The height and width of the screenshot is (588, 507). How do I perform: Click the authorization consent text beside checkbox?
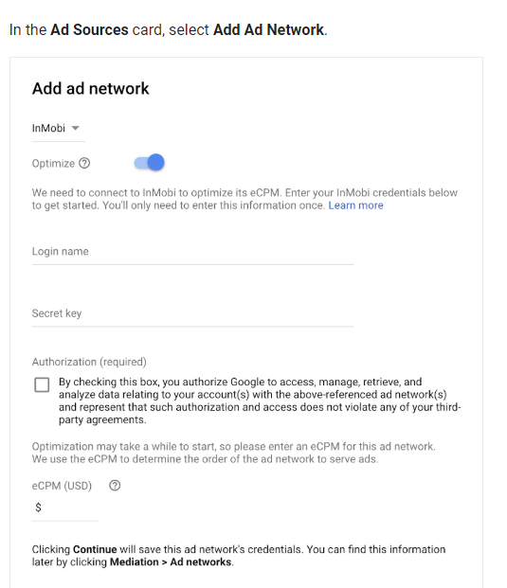pos(260,401)
